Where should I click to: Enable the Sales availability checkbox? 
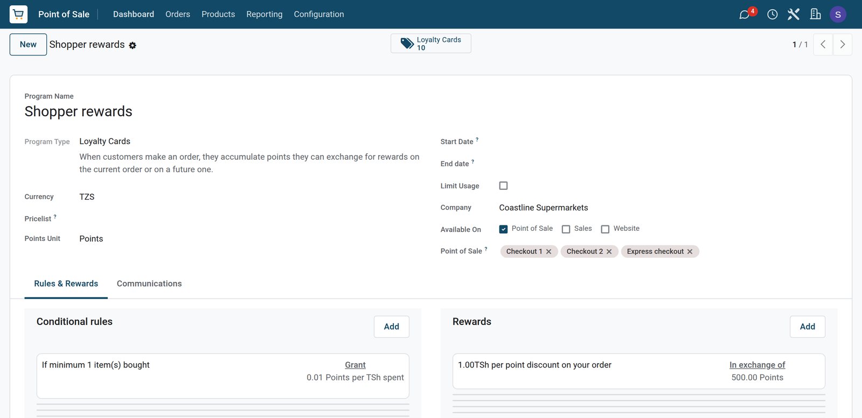click(566, 229)
